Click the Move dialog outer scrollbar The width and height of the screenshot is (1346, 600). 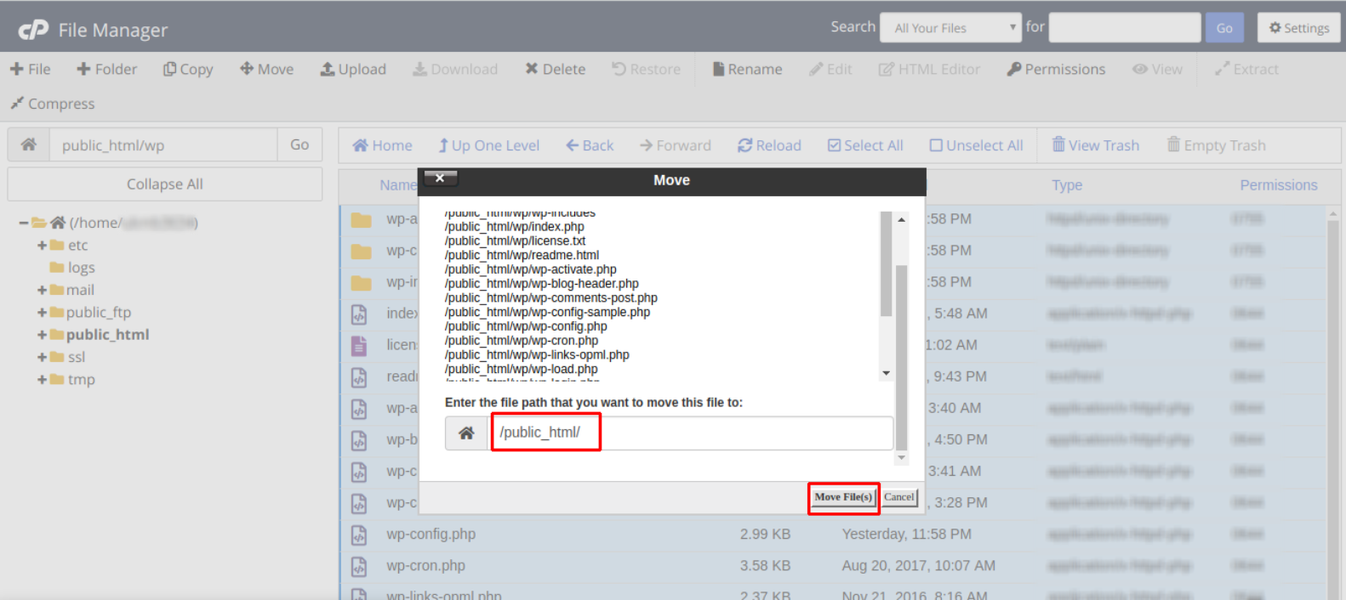pyautogui.click(x=902, y=357)
